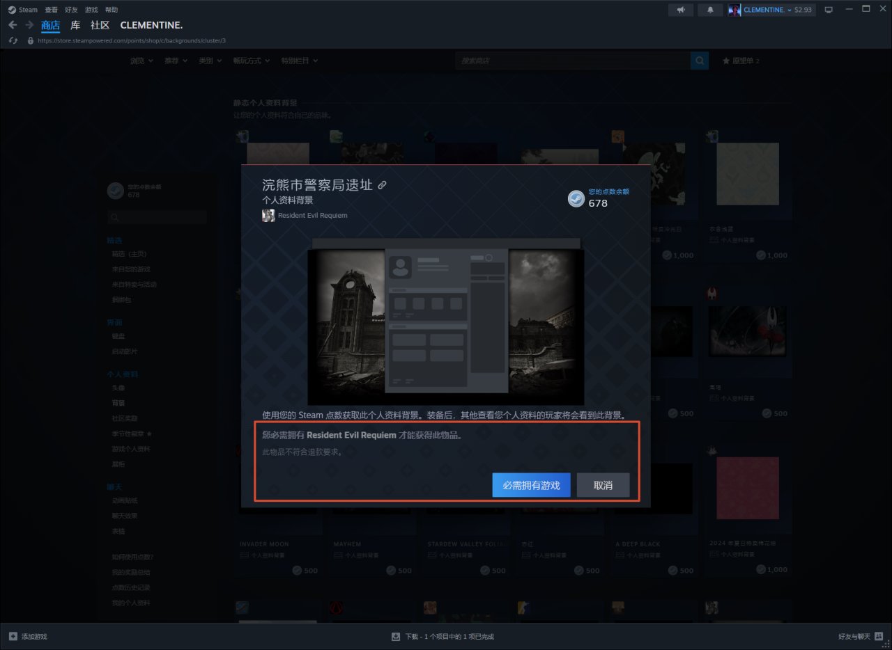Open the 愿望单 wishlist link
Image resolution: width=892 pixels, height=650 pixels.
[741, 61]
